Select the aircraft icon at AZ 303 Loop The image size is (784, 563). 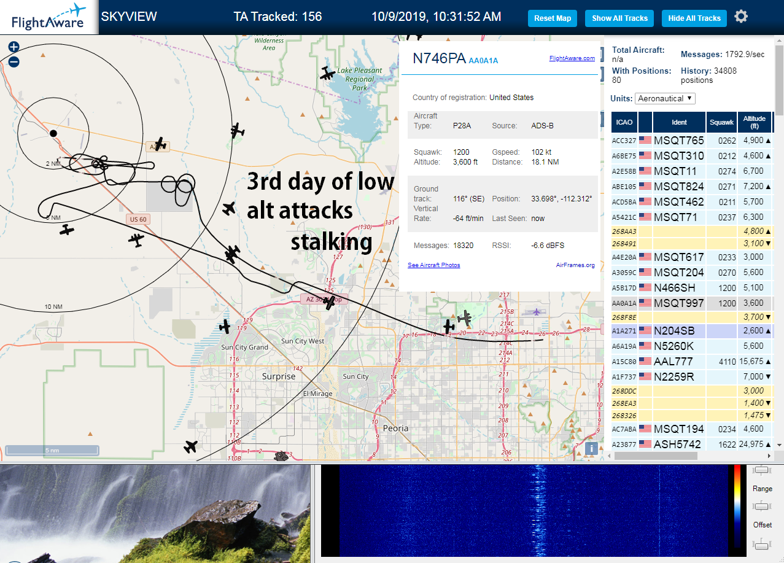(x=330, y=302)
